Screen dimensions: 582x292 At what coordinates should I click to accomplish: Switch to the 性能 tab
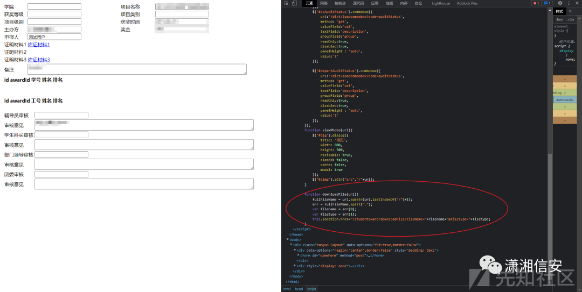pos(389,3)
